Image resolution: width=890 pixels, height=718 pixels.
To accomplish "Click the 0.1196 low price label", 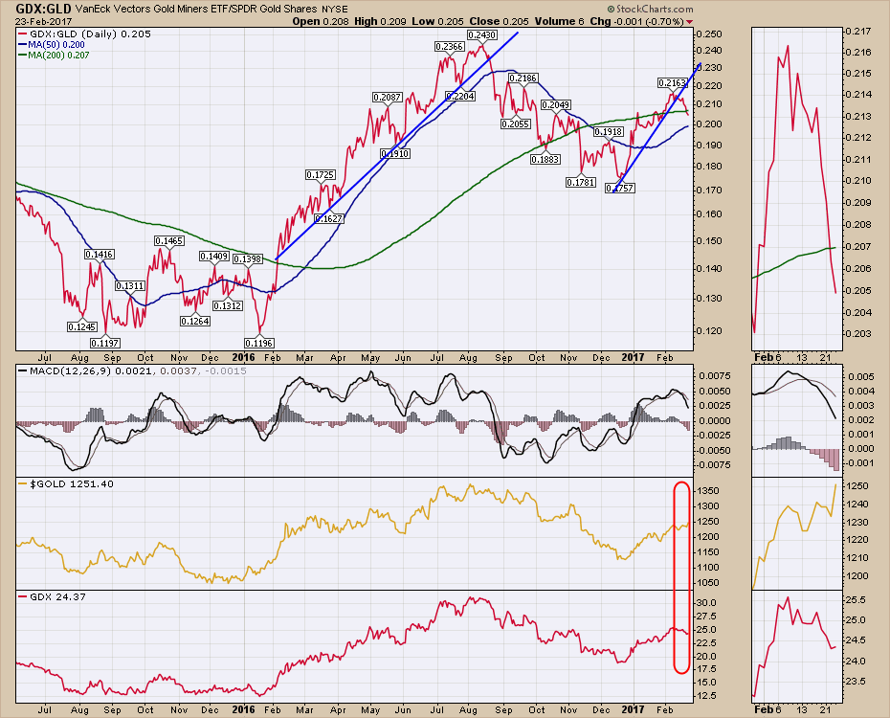I will pyautogui.click(x=259, y=343).
